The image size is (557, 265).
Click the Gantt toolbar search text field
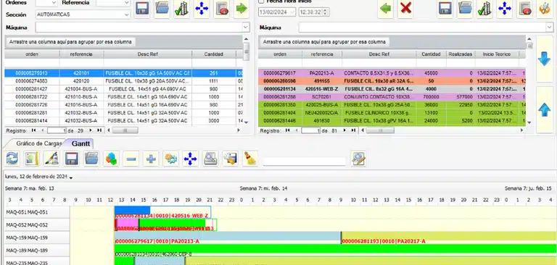click(x=304, y=161)
